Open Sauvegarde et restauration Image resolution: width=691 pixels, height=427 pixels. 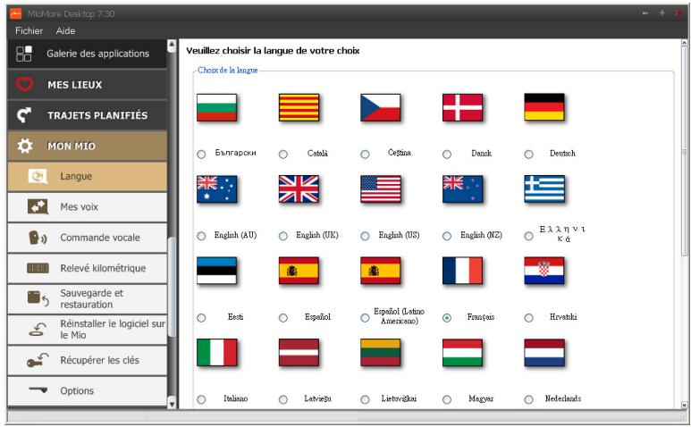(x=88, y=299)
